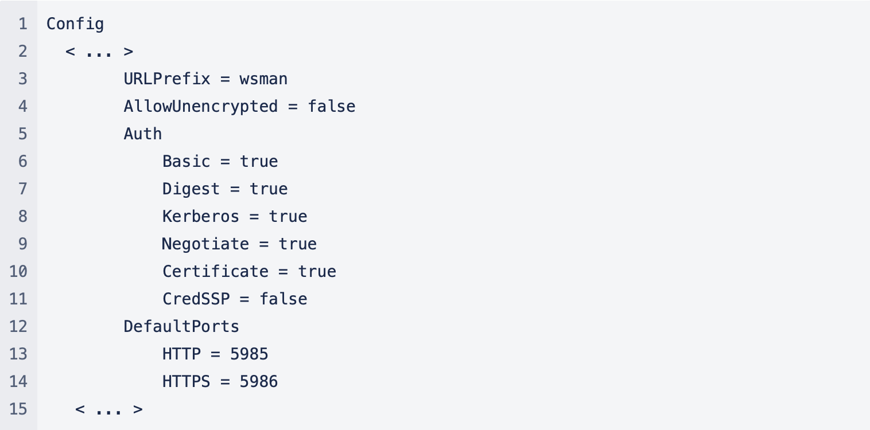
Task: Click the collapsed < ... > on line 15
Action: (109, 409)
